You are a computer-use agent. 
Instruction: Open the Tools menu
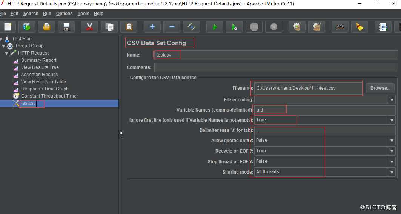coord(83,14)
